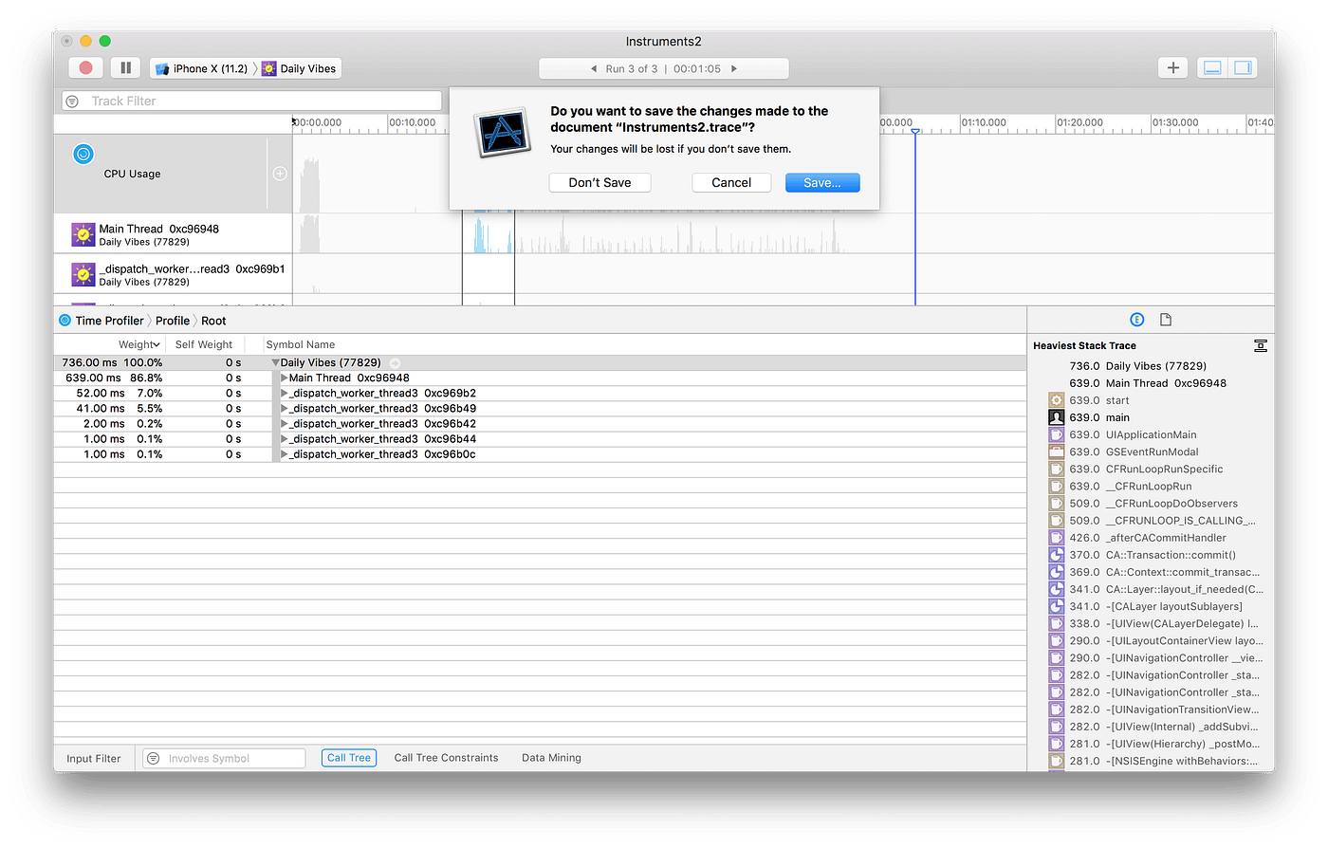The image size is (1328, 848).
Task: Toggle the Call Tree display mode
Action: (348, 757)
